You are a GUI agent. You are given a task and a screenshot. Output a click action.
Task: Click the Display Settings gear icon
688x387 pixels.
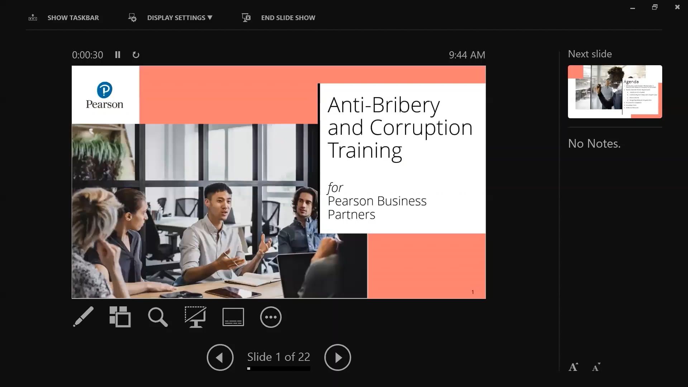132,18
